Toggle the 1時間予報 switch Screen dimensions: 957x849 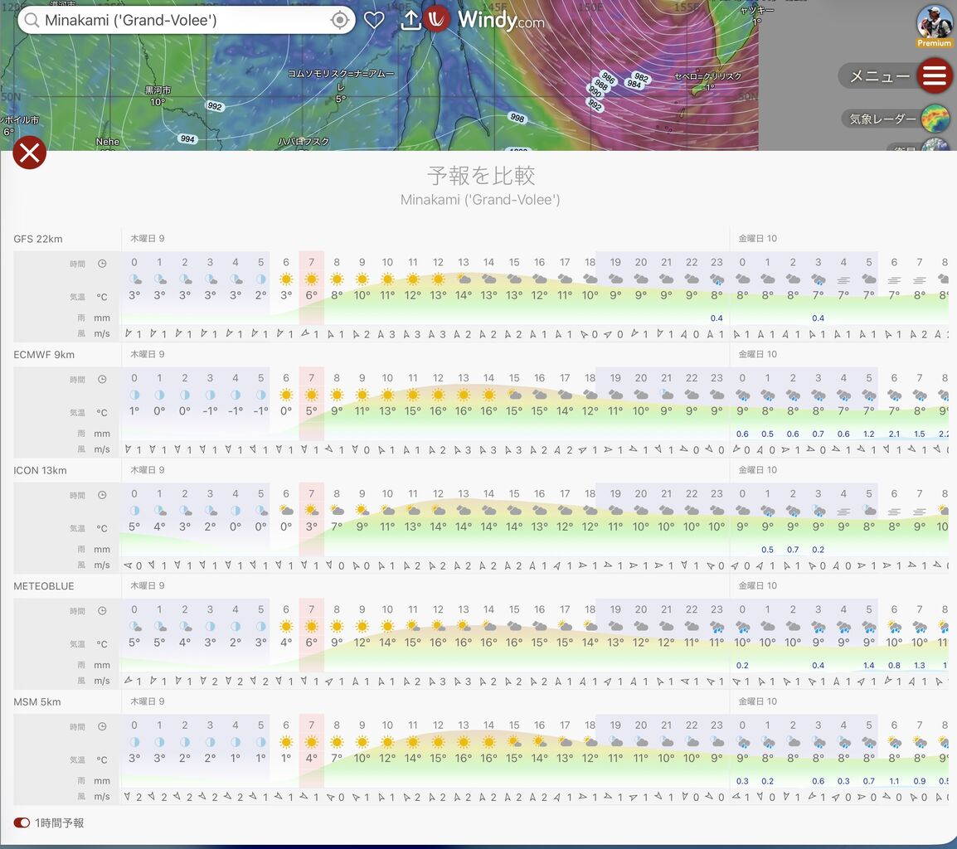pos(22,822)
